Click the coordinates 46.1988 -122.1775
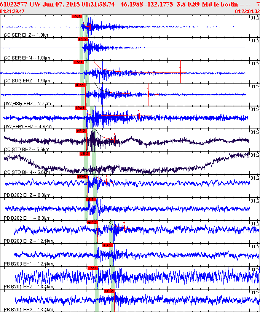260x312 pixels. 147,4
